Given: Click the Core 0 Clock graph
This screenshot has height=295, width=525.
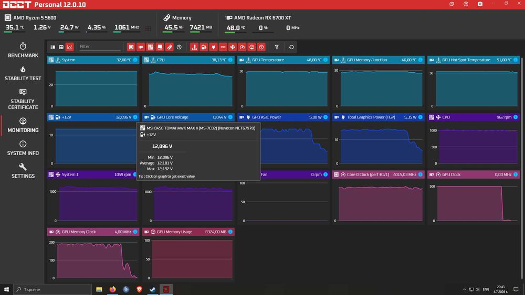Looking at the screenshot, I should coord(379,201).
